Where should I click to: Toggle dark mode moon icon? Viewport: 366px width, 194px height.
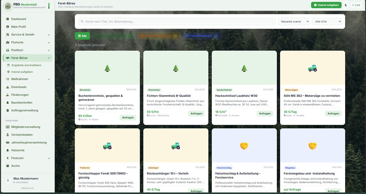click(x=346, y=5)
